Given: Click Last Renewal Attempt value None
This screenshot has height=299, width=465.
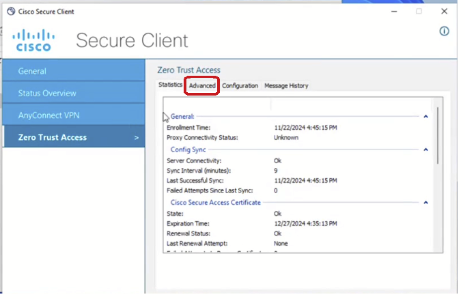Looking at the screenshot, I should (281, 244).
